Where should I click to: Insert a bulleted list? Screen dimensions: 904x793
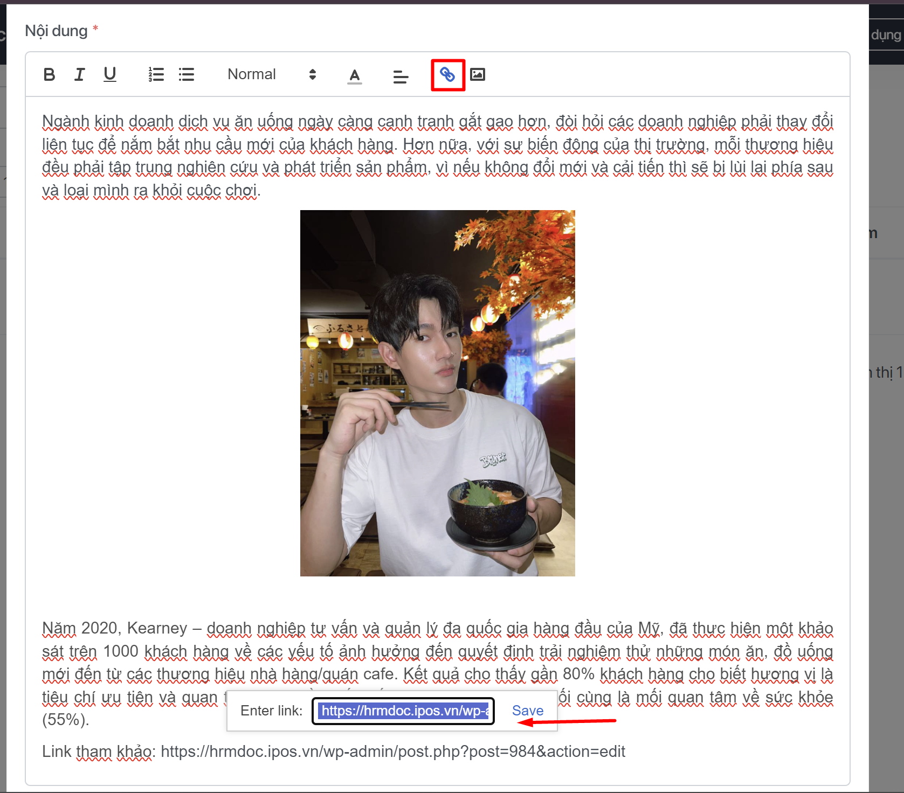[187, 74]
